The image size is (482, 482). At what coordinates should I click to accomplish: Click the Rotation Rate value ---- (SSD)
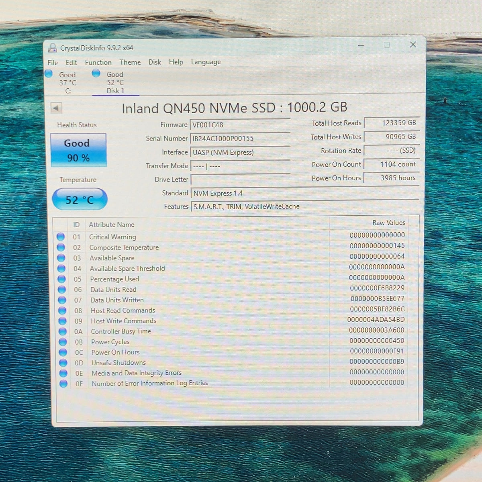392,150
